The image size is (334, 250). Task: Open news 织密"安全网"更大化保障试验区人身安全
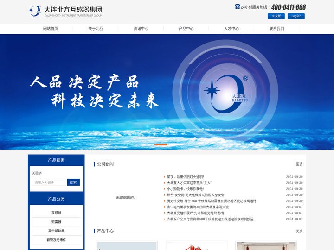(x=196, y=195)
